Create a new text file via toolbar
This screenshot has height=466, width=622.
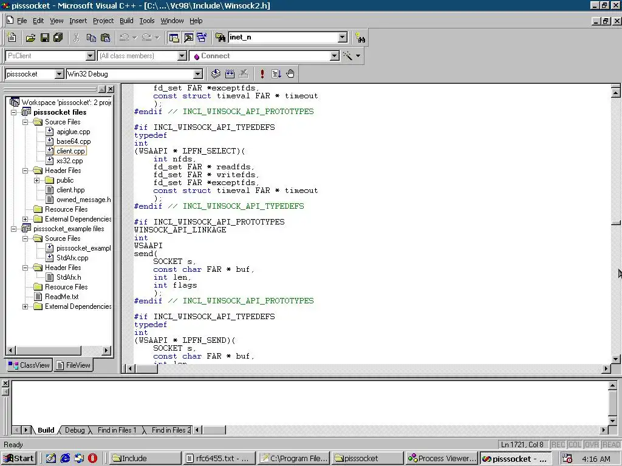12,38
